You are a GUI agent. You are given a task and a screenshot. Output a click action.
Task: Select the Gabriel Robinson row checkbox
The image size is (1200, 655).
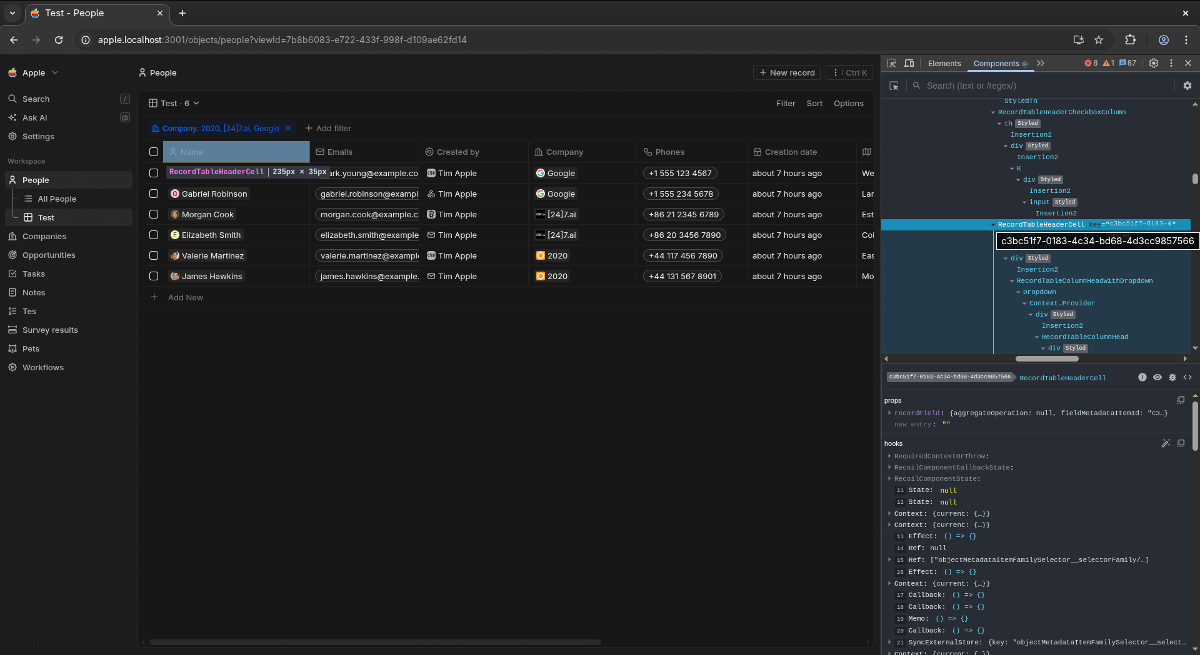154,194
